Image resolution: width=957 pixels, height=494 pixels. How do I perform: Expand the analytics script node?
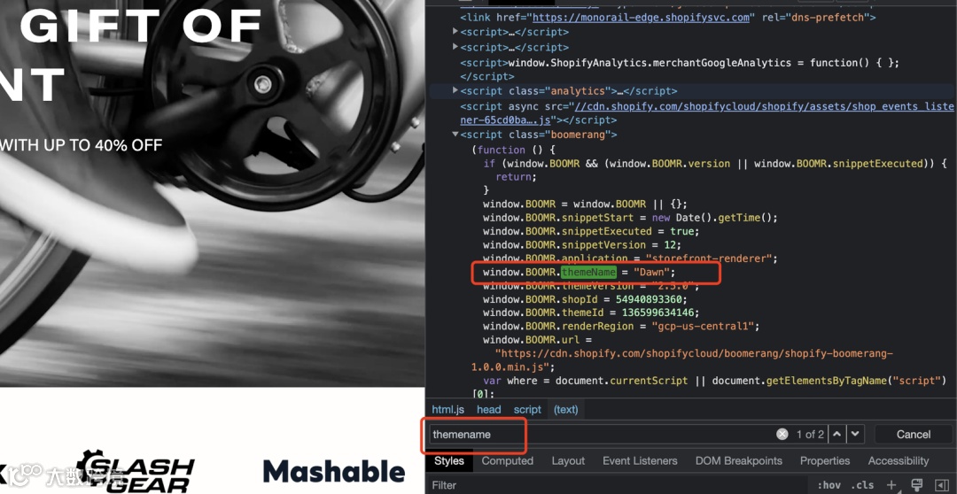coord(455,90)
